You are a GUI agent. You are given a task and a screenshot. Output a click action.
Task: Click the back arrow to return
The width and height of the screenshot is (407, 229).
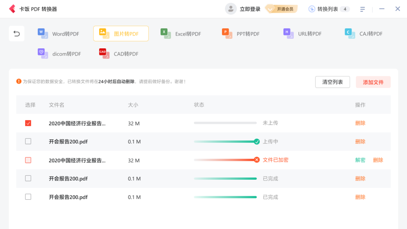pyautogui.click(x=17, y=33)
